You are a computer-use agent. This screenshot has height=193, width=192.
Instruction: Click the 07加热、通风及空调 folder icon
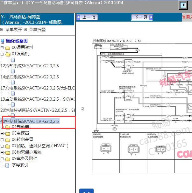(x=8, y=146)
